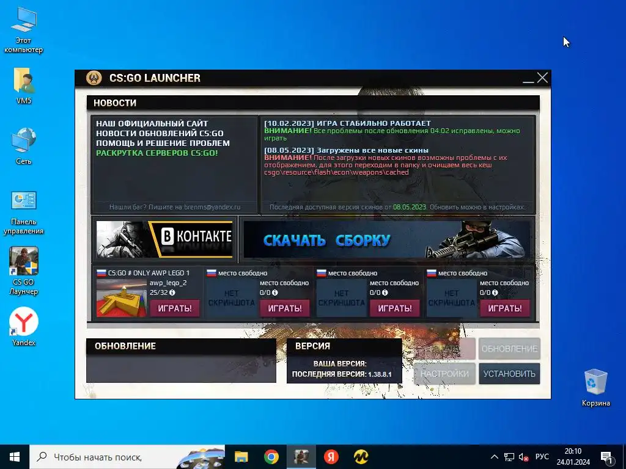Open 'НАШ ОФИЦИАЛЬНЫЙ САЙТ' link

pos(152,123)
